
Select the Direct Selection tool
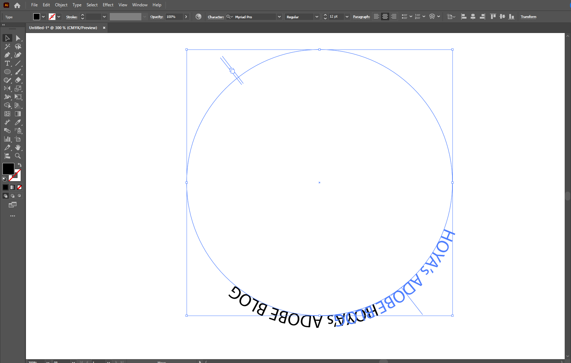pyautogui.click(x=18, y=38)
